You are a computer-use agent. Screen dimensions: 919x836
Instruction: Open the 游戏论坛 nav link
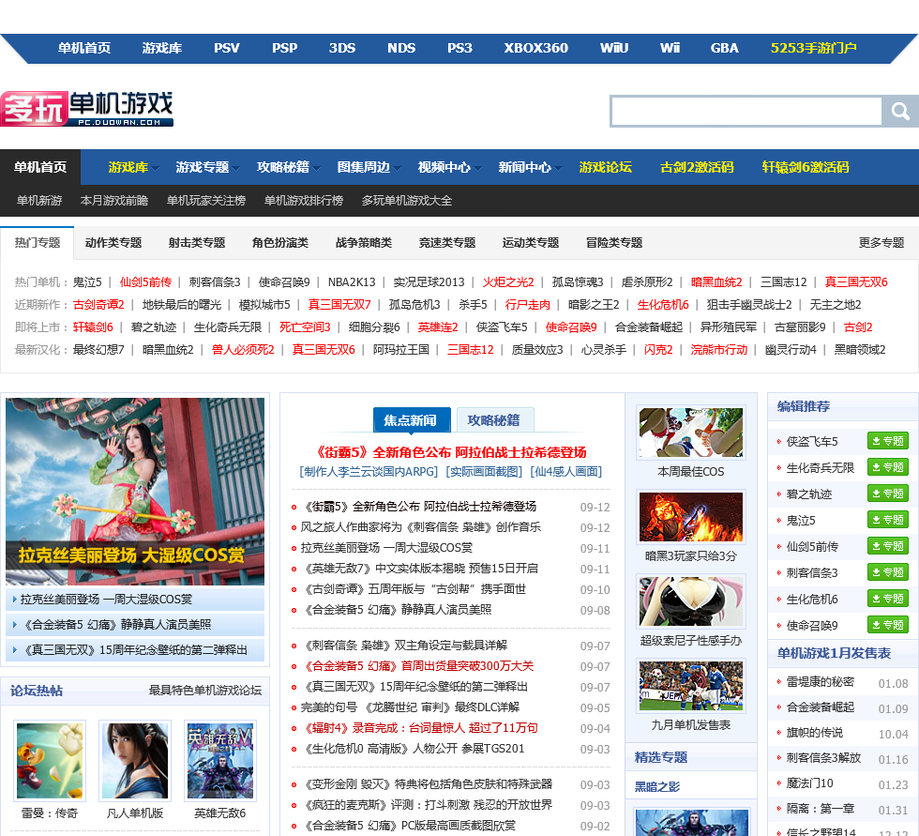click(x=606, y=167)
